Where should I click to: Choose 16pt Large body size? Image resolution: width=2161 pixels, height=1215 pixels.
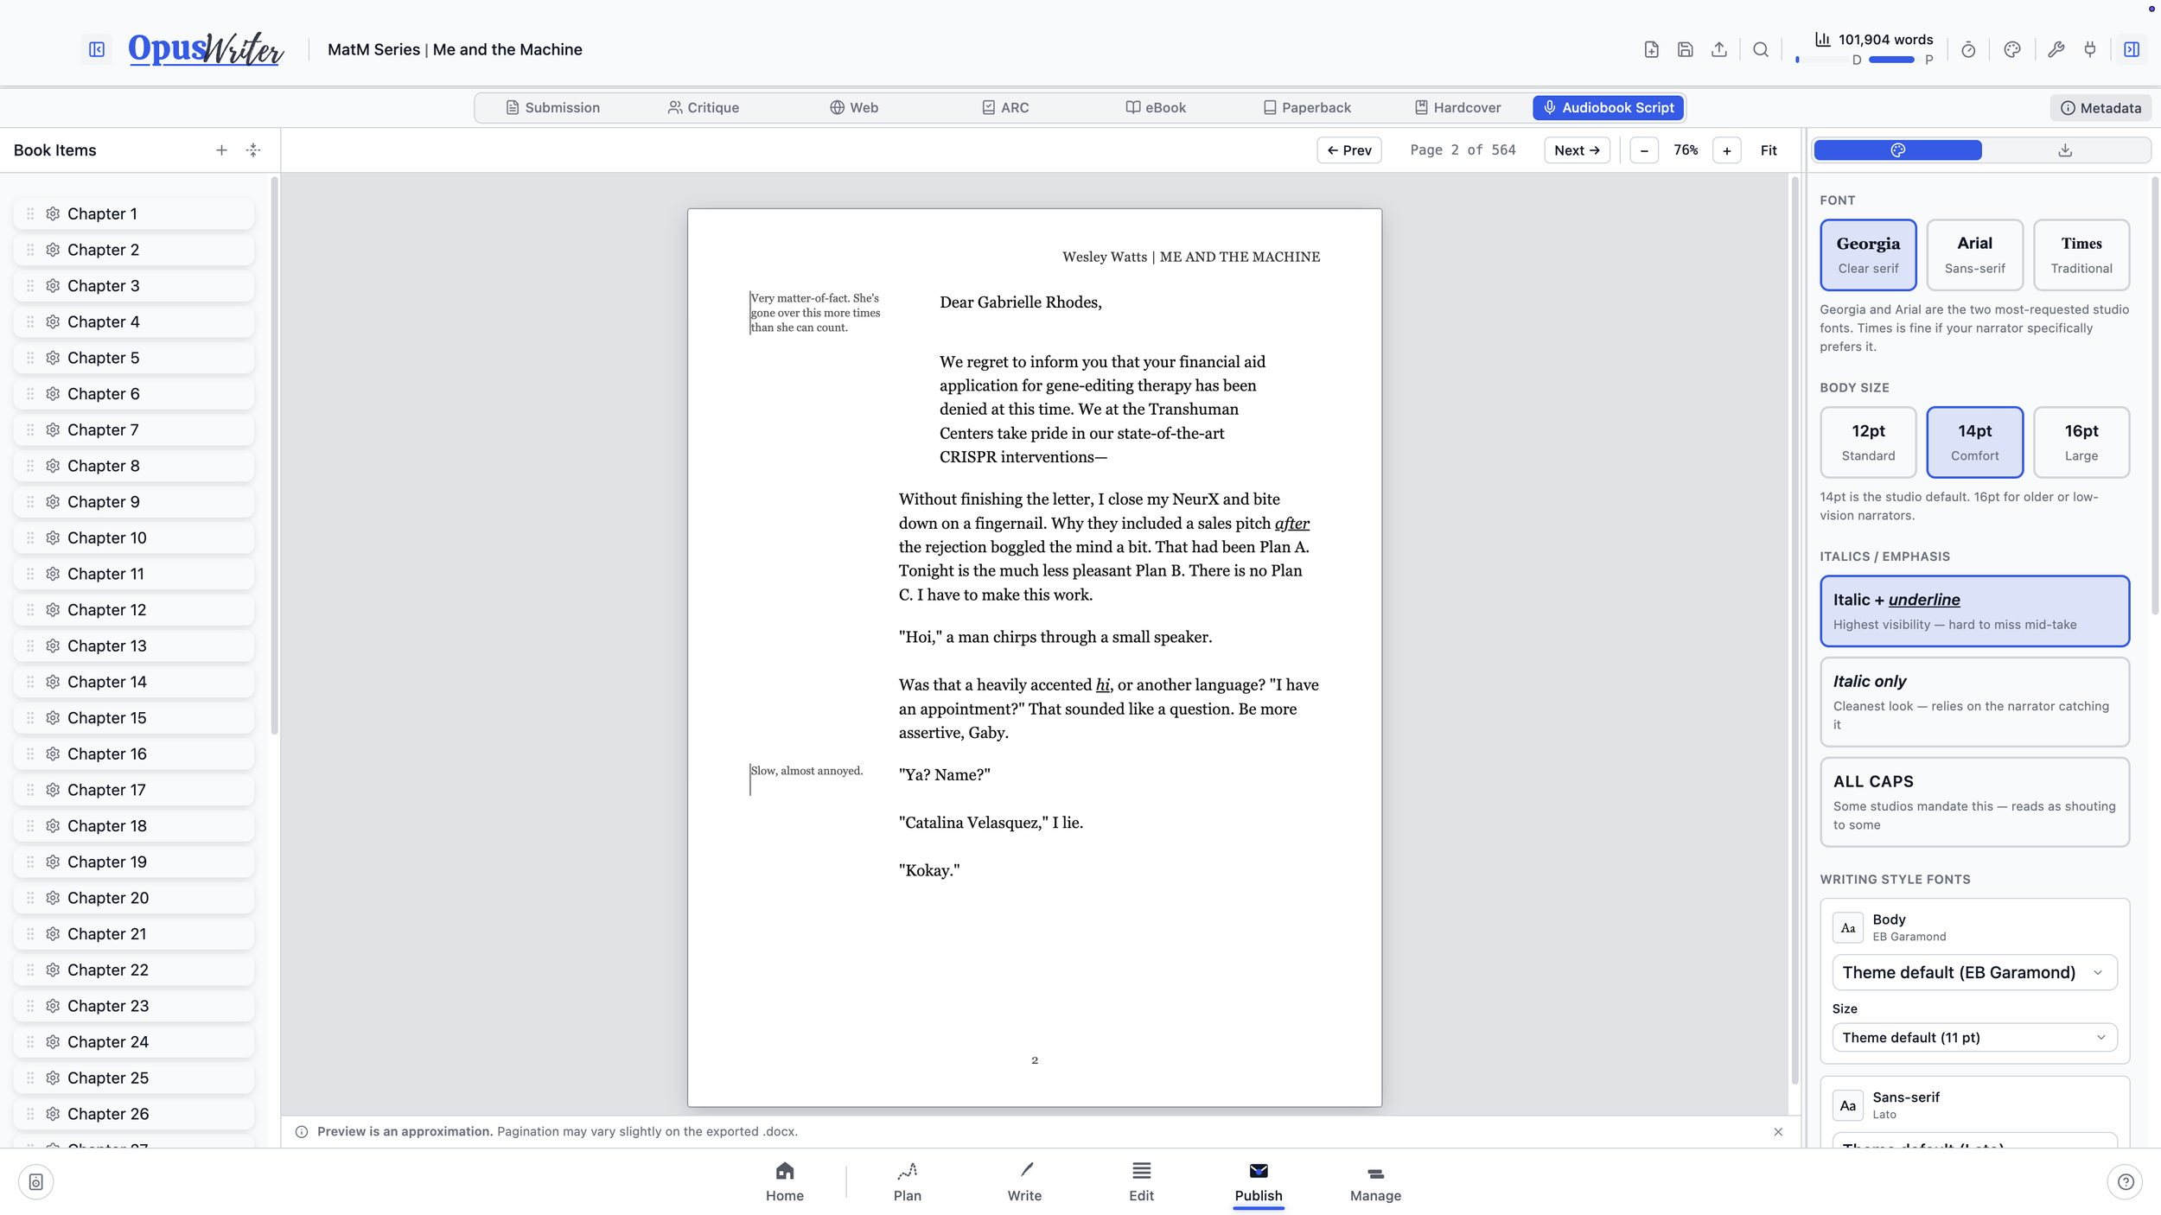tap(2081, 442)
